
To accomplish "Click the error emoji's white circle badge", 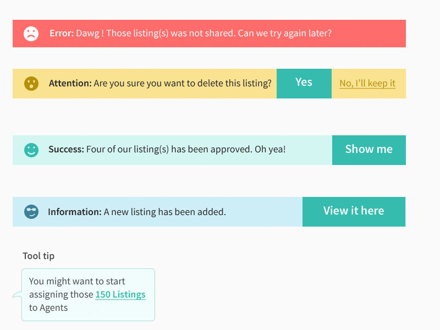I will point(31,33).
